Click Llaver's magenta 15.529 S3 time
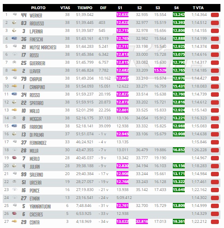Screen dimensions: 224x228 pos(160,70)
